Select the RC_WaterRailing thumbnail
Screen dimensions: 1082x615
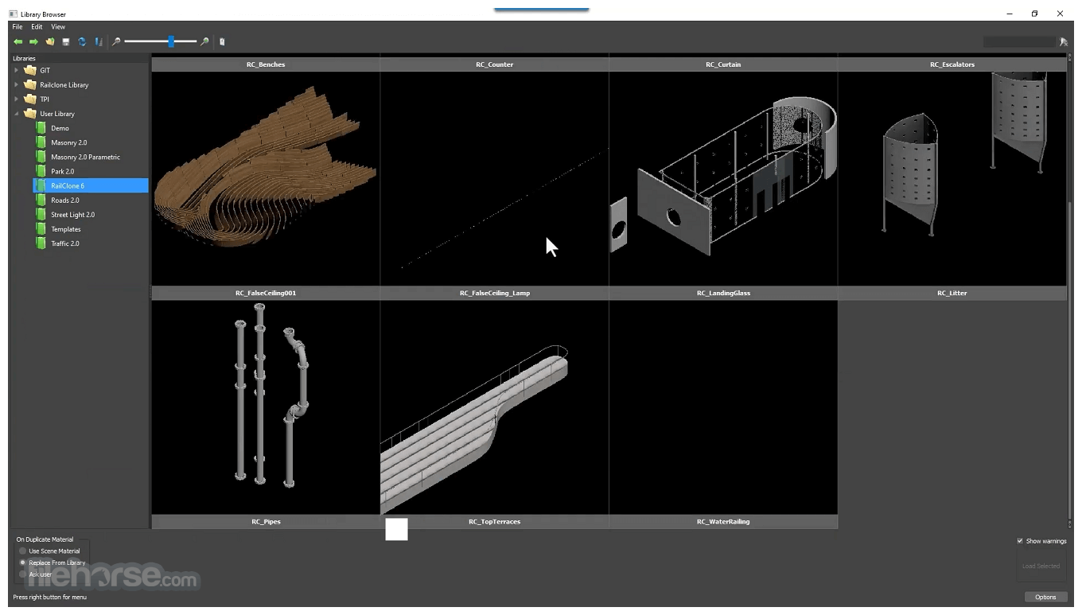[x=723, y=407]
